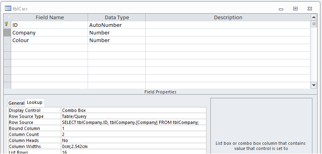Click the Display Control Combo Box value
Viewport: 322px width, 154px height.
[x=134, y=110]
